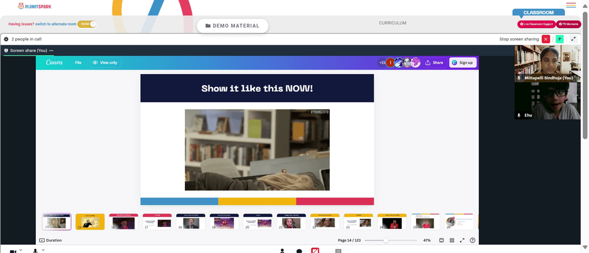Screen dimensions: 589x253
Task: Select slide thumbnail 24
Action: 392,221
